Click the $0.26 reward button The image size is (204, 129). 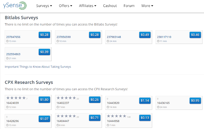[95, 100]
